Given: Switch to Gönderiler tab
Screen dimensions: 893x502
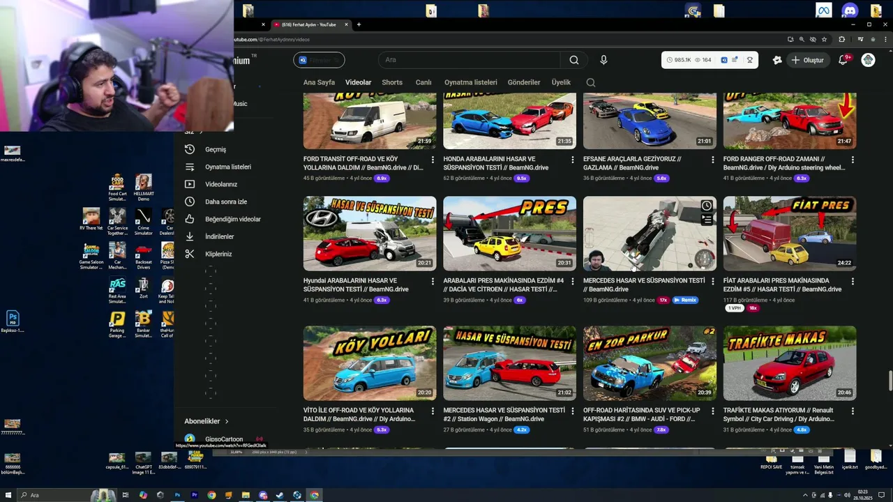Looking at the screenshot, I should click(524, 82).
